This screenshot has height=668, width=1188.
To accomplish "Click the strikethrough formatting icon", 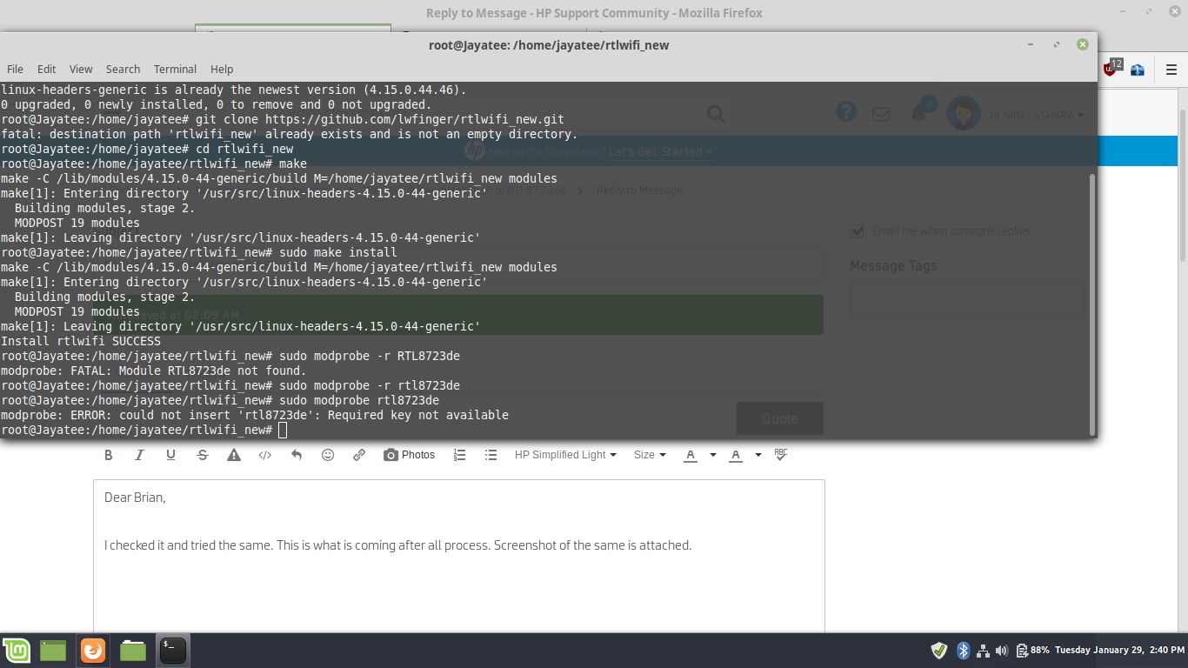I will pyautogui.click(x=203, y=455).
